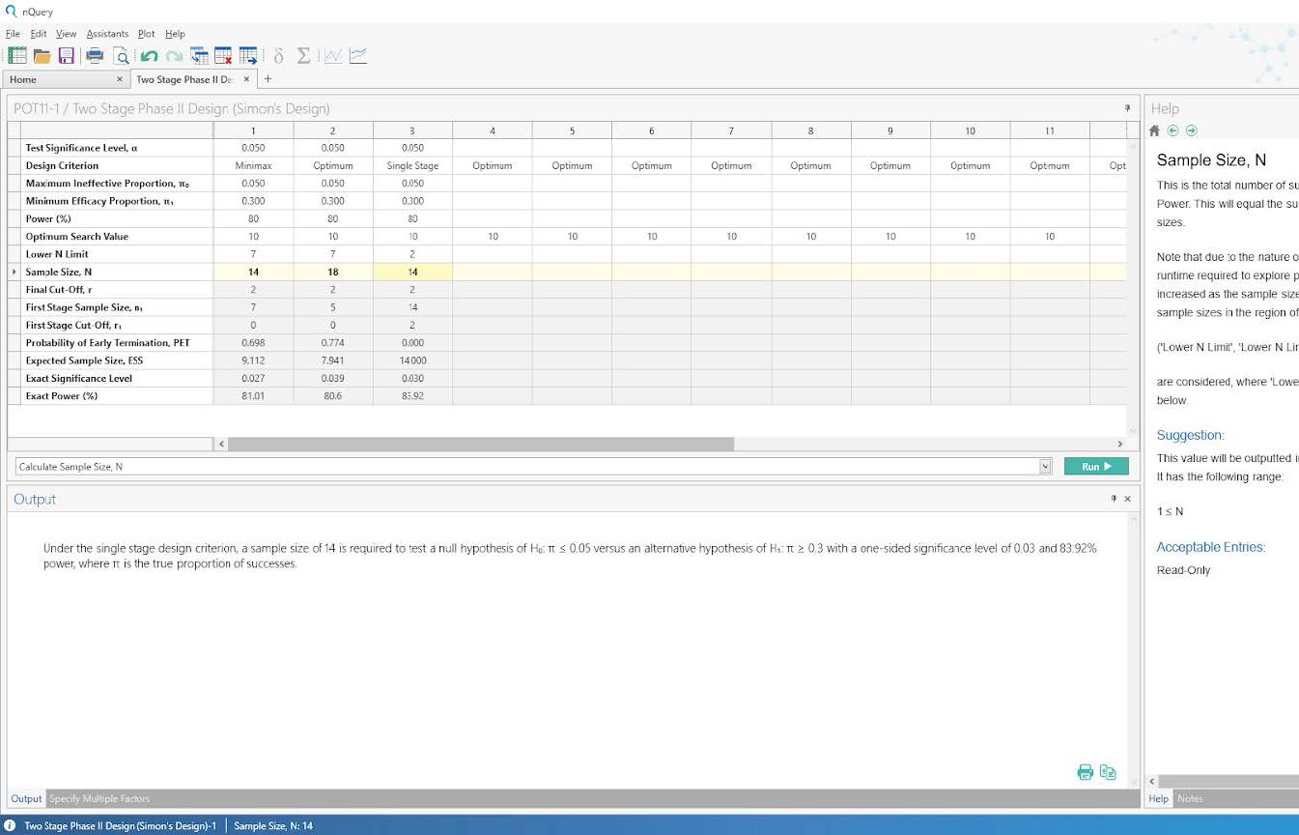Screen dimensions: 1299x835
Task: Undo with the green arrow icon
Action: point(149,56)
